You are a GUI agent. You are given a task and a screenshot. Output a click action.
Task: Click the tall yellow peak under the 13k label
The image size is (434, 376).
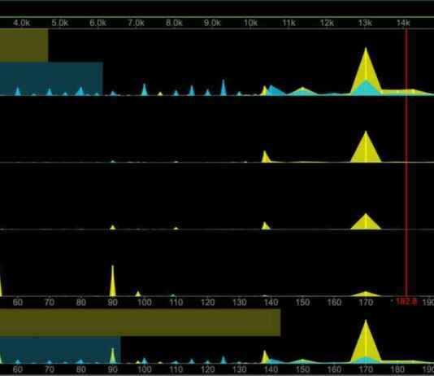pos(366,71)
